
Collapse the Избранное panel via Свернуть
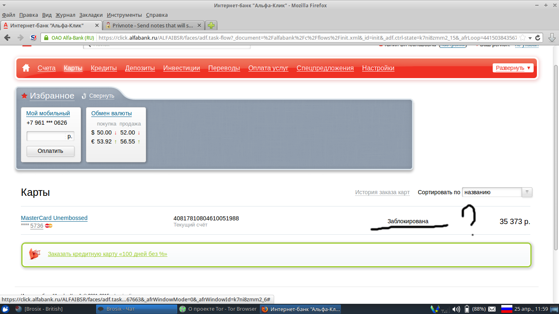click(x=101, y=96)
